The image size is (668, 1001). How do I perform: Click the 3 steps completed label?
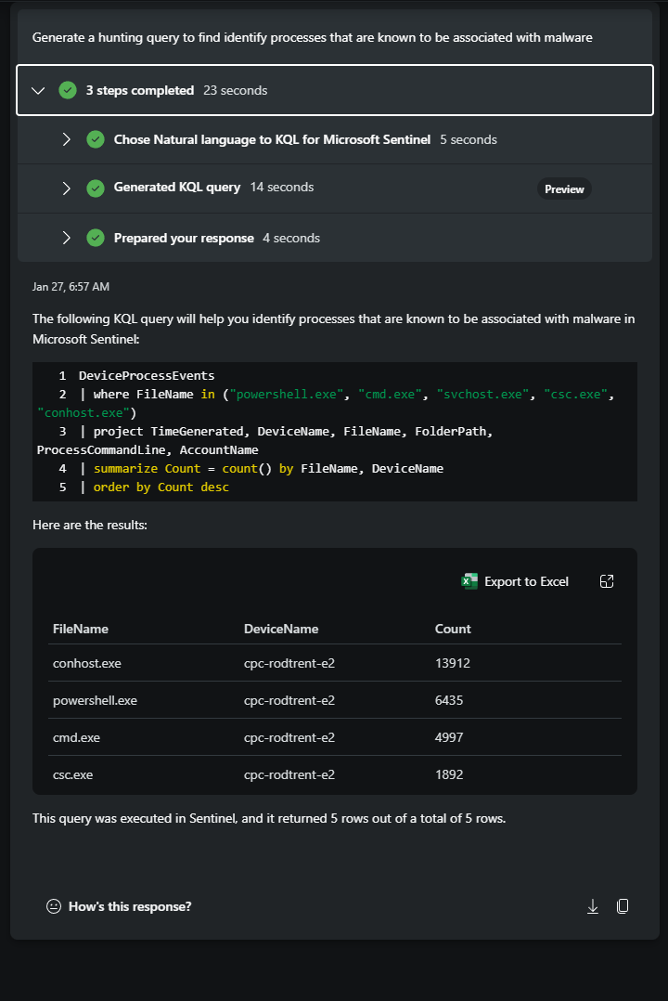tap(140, 91)
